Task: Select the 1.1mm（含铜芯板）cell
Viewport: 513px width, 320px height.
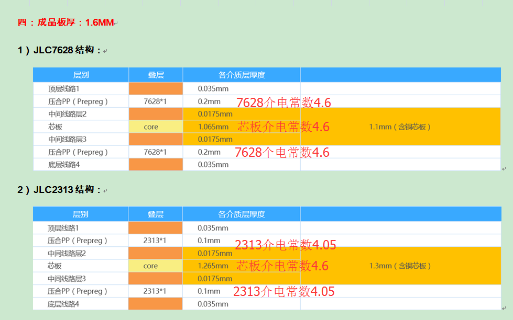Action: (400, 127)
